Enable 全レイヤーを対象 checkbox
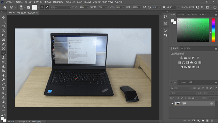This screenshot has height=123, width=218. point(178,7)
